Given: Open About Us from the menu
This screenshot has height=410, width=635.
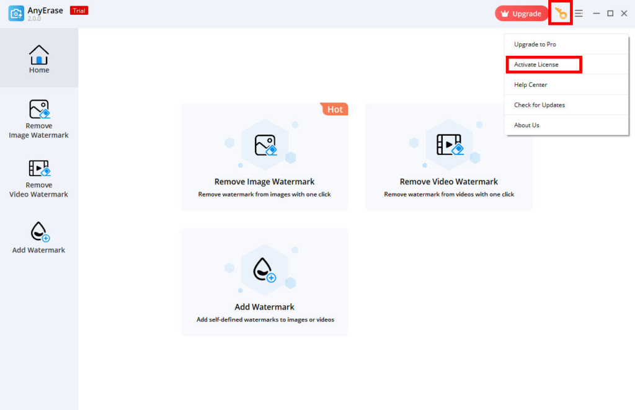Looking at the screenshot, I should pos(526,125).
